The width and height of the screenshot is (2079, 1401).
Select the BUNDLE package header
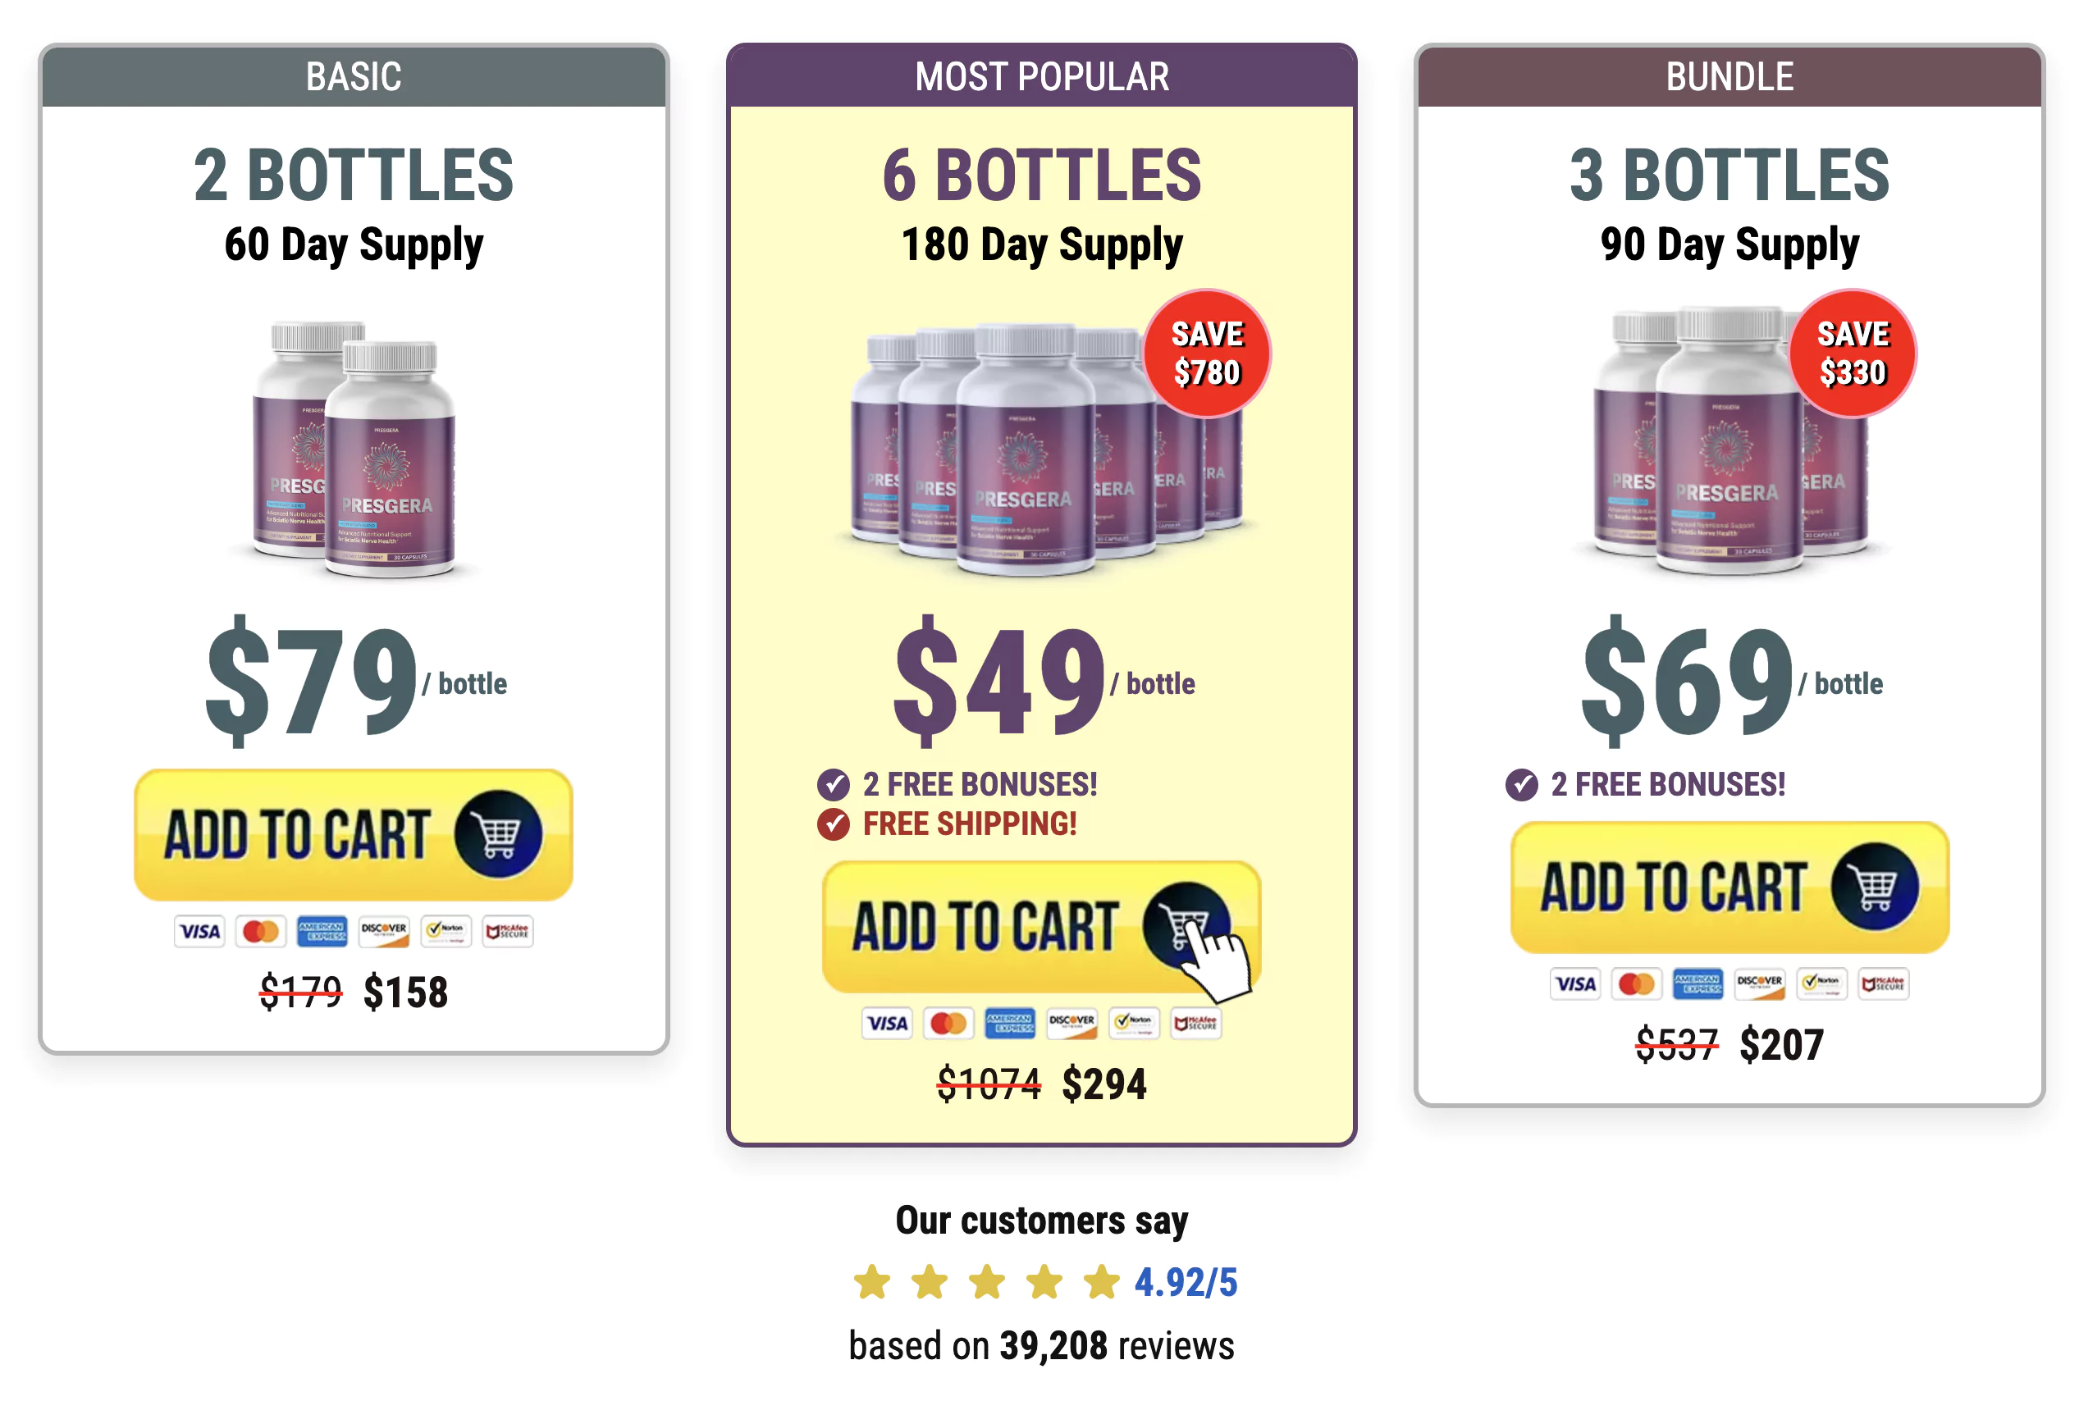(x=1729, y=77)
